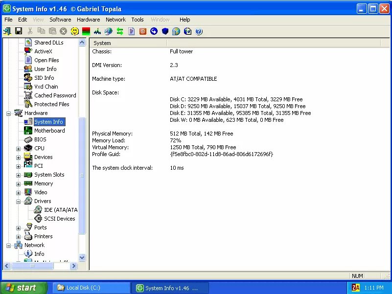The width and height of the screenshot is (392, 294).
Task: Open Shared DLLs in the tree
Action: 49,43
